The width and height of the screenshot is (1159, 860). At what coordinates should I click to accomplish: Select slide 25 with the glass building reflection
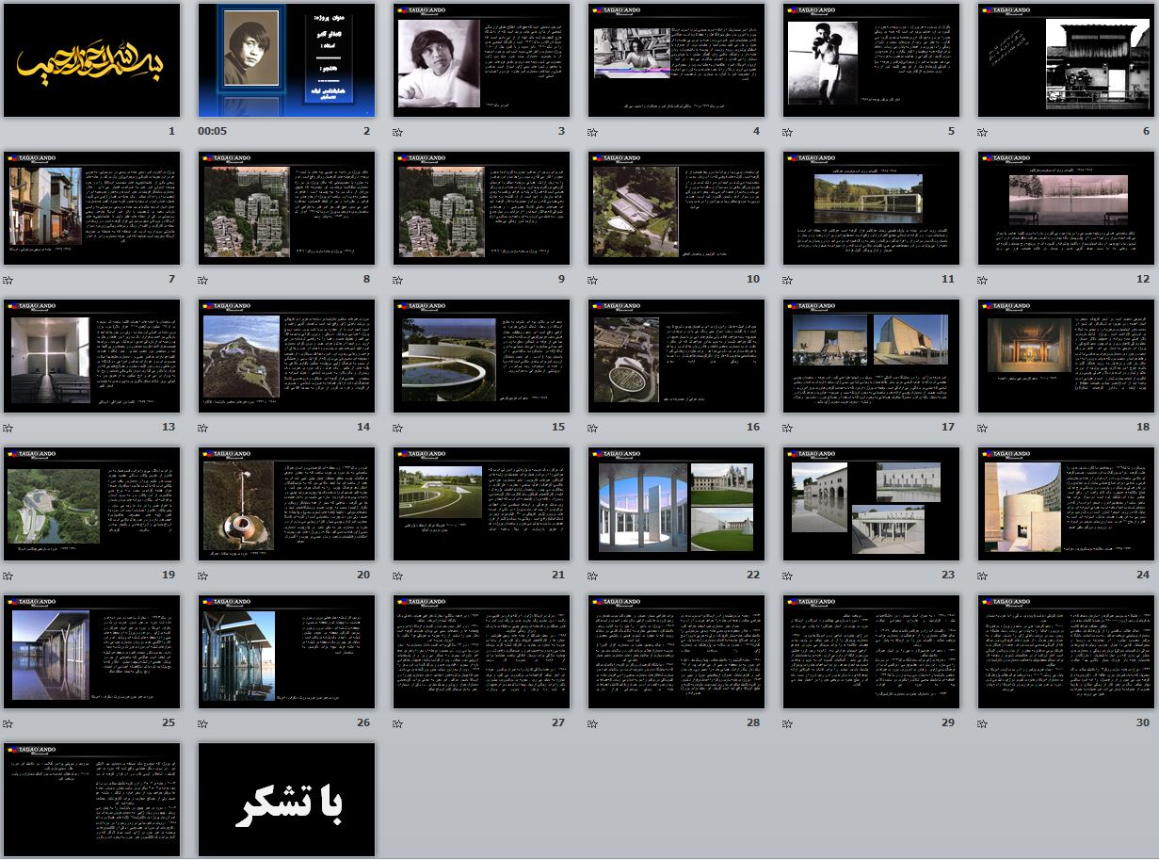coord(91,652)
